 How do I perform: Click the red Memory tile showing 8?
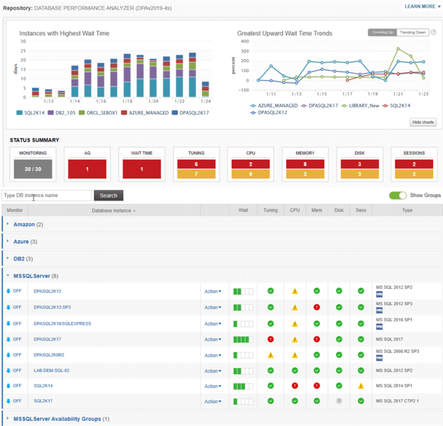tap(305, 164)
